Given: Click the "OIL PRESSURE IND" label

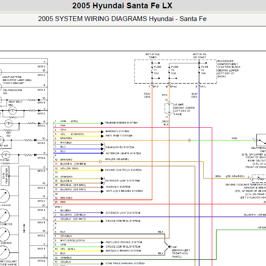Looking at the screenshot, I should coord(12,91).
